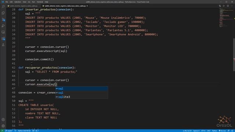Open the Edit menu
Screen dimensions: 235x132
(x=11, y=2)
